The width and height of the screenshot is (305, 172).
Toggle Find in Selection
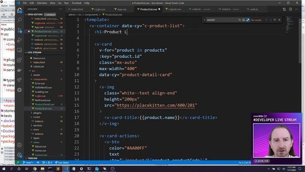275,20
